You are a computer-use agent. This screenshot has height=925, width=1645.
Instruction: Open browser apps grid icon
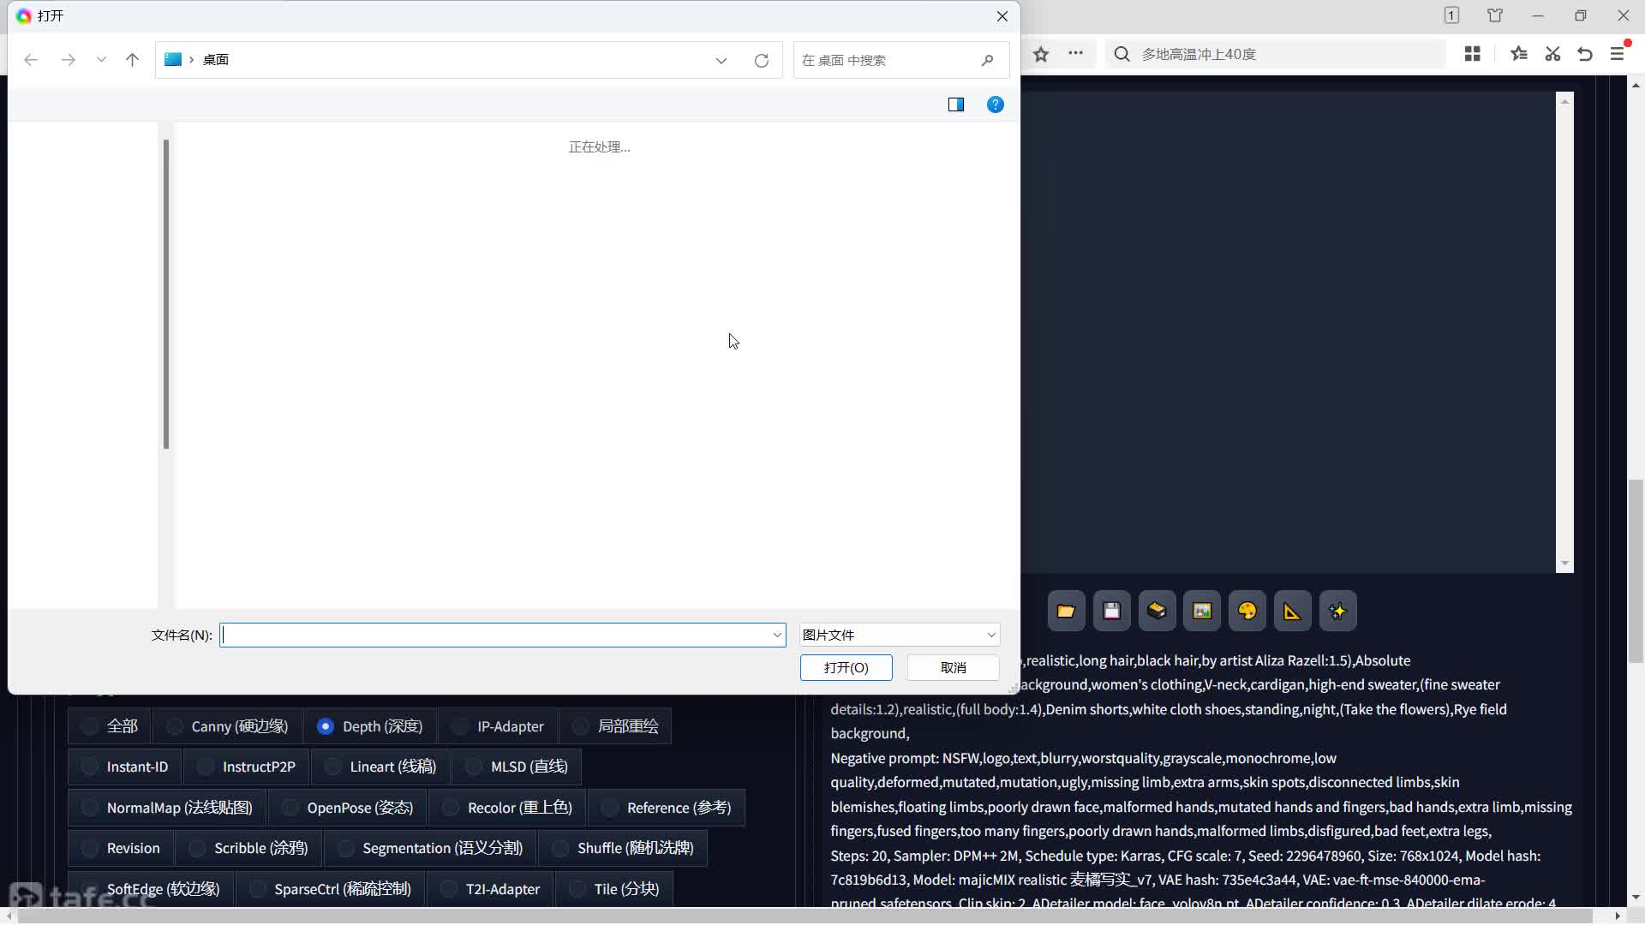(1473, 54)
